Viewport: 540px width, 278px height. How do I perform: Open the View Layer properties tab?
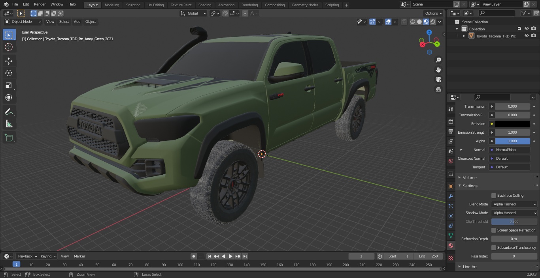(x=451, y=141)
